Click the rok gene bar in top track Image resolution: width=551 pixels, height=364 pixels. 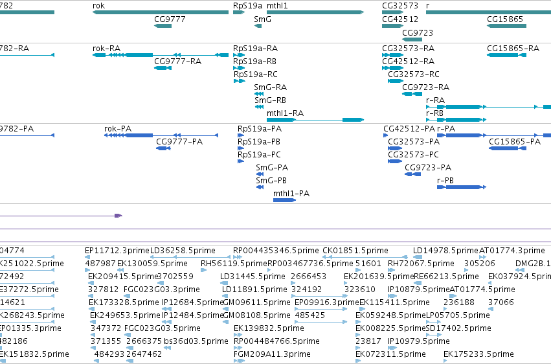click(x=161, y=12)
